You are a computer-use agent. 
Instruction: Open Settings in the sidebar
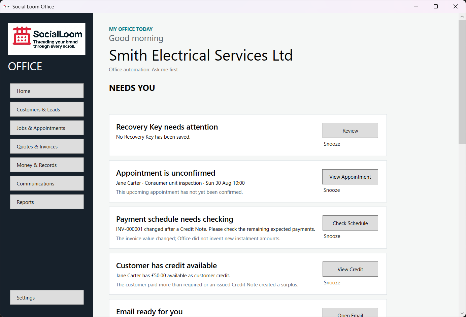click(47, 297)
